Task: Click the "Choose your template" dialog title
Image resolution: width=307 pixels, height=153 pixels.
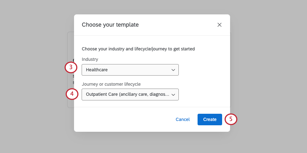Action: [110, 25]
